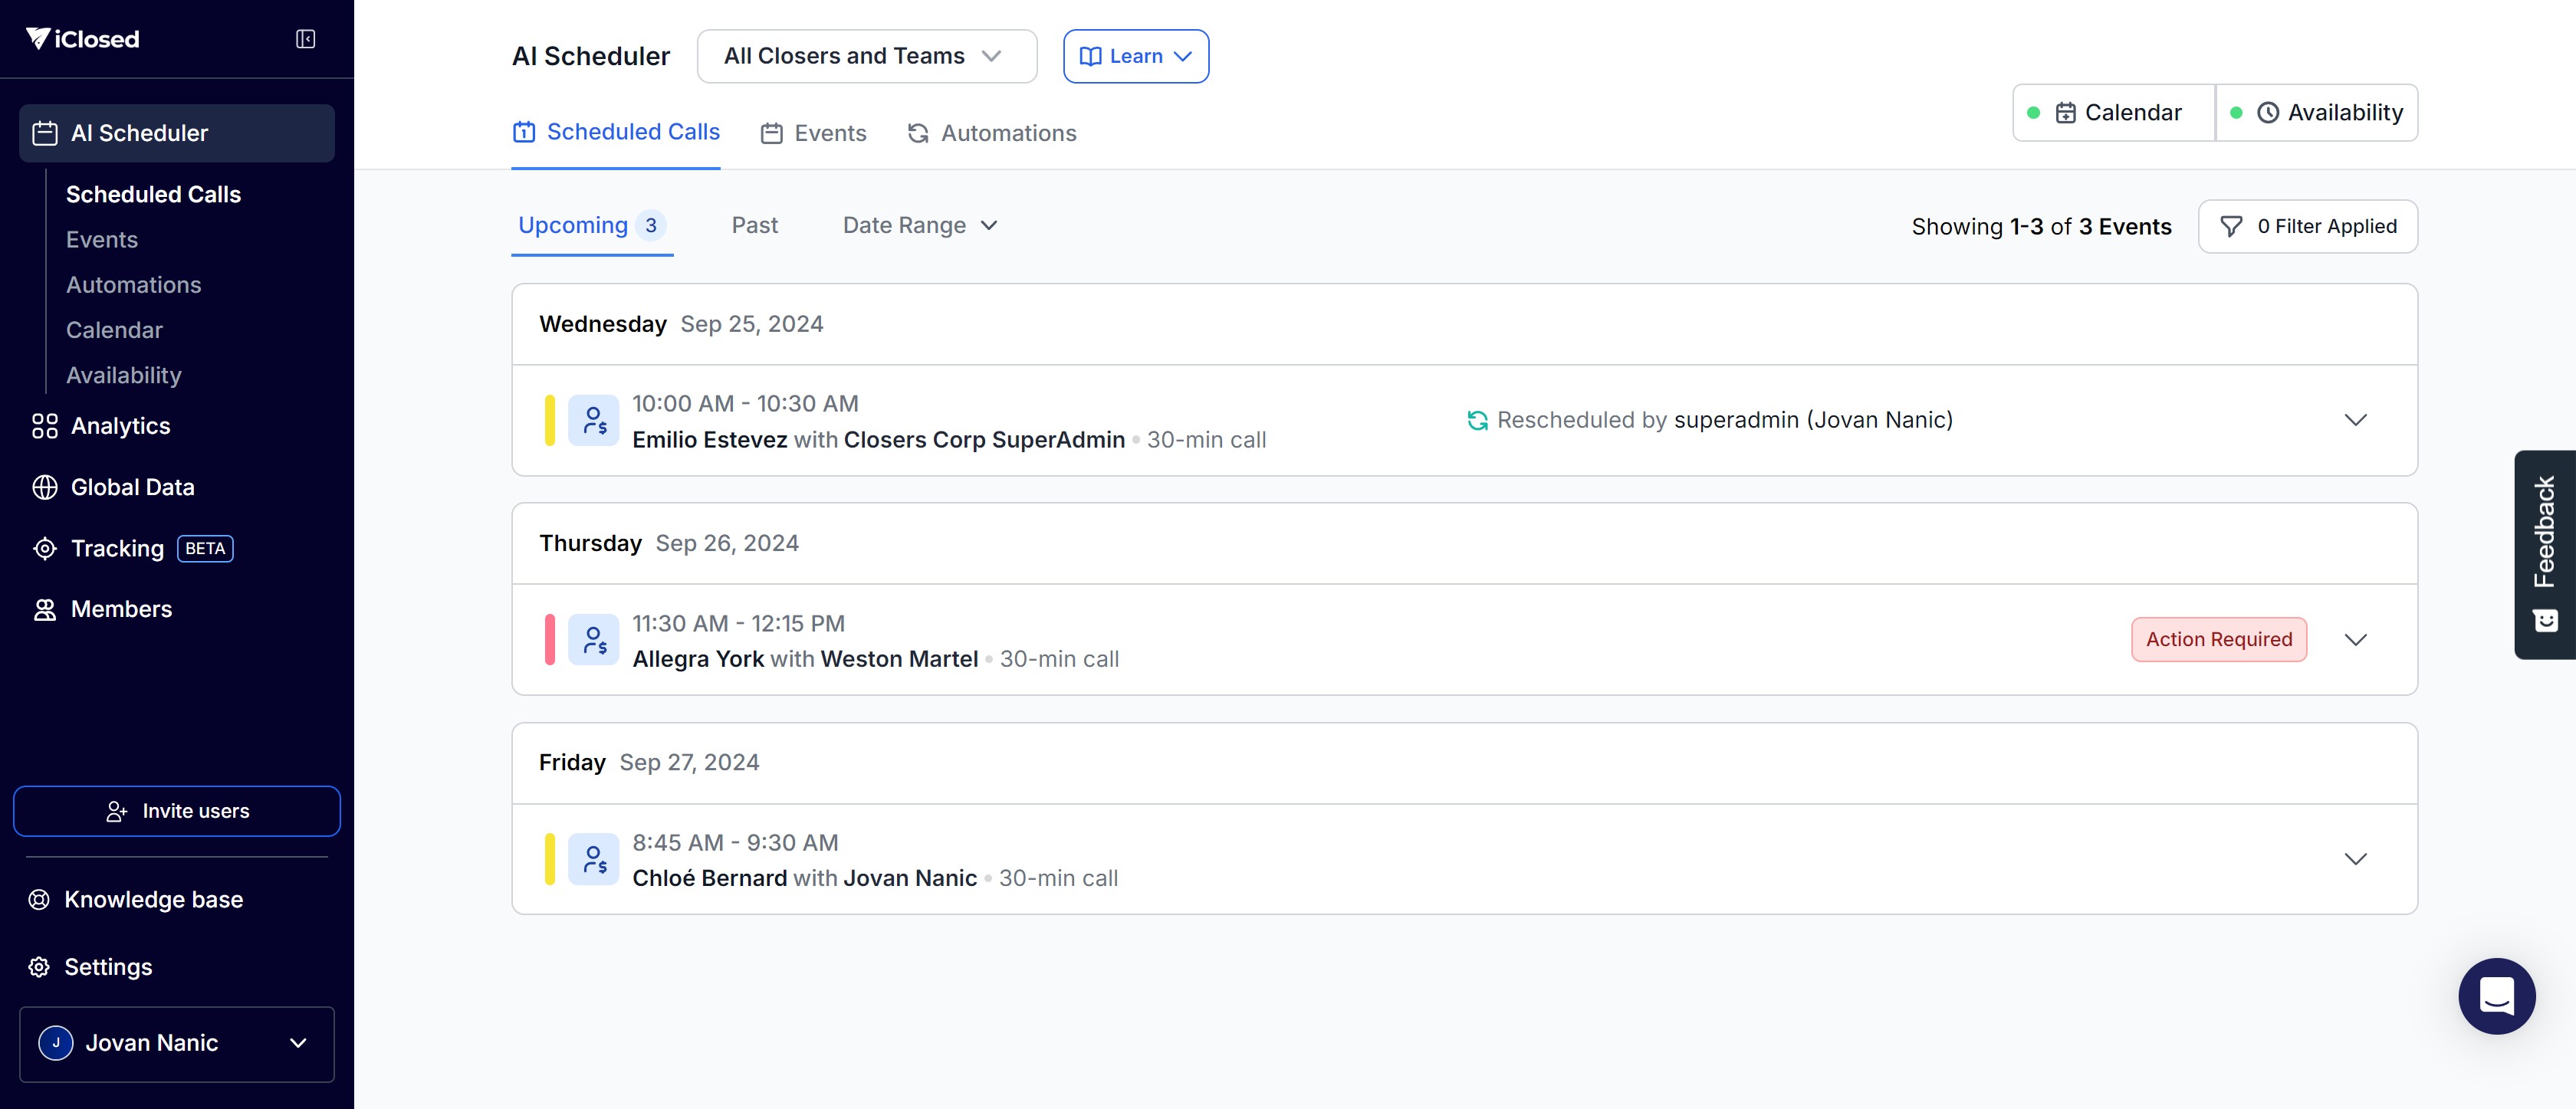Expand the Chloé Bernard call row
2576x1109 pixels.
pos(2355,859)
